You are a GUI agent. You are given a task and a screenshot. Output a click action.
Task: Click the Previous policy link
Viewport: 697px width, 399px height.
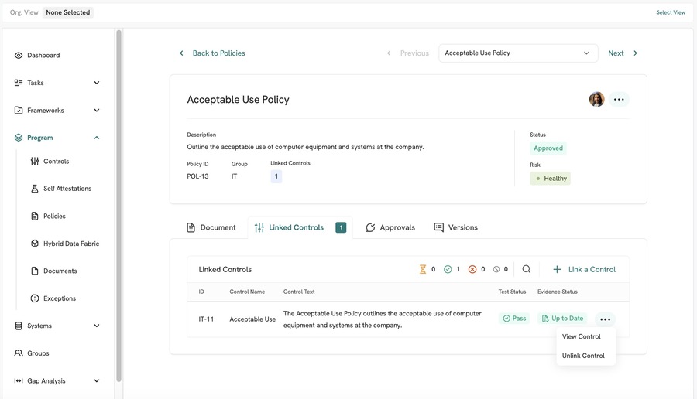click(x=414, y=53)
